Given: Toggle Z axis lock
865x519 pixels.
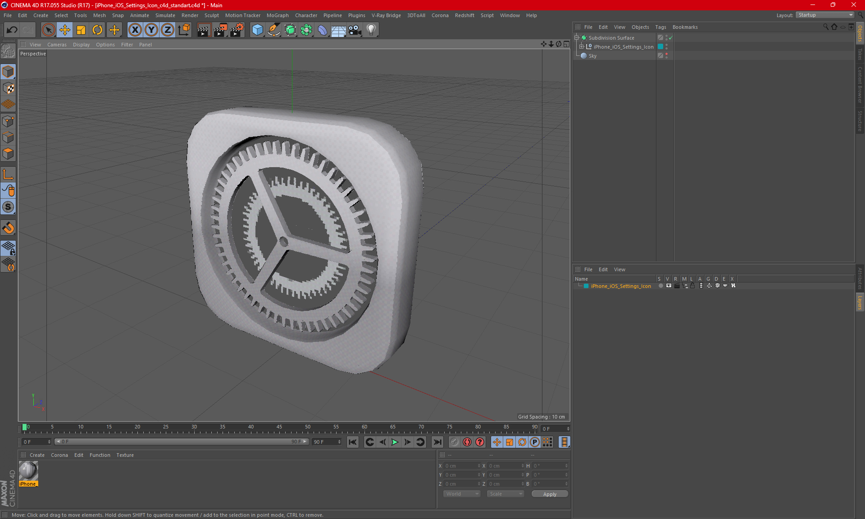Looking at the screenshot, I should coord(168,30).
